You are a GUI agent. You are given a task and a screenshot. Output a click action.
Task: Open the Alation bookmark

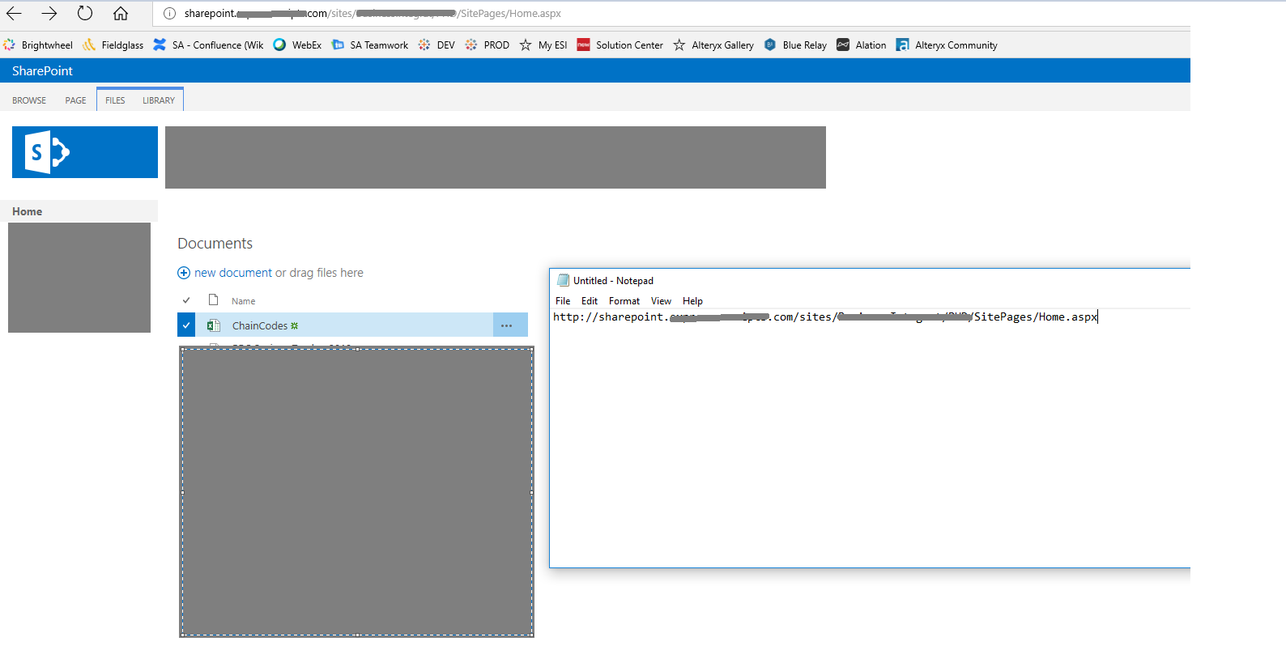point(862,45)
